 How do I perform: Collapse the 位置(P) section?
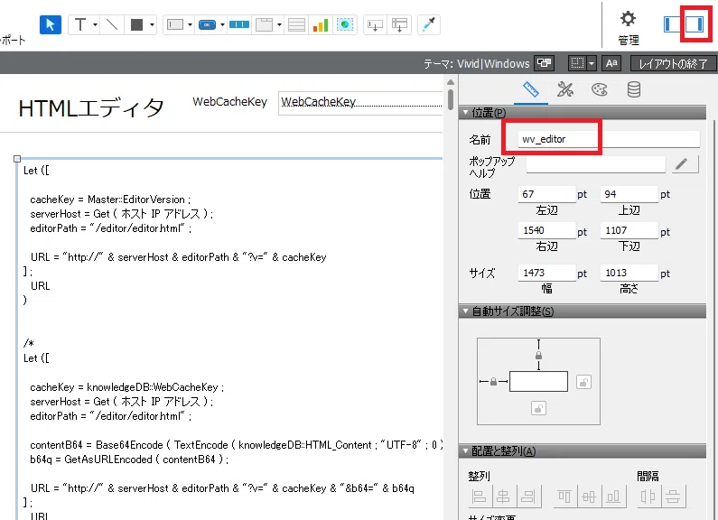click(466, 113)
